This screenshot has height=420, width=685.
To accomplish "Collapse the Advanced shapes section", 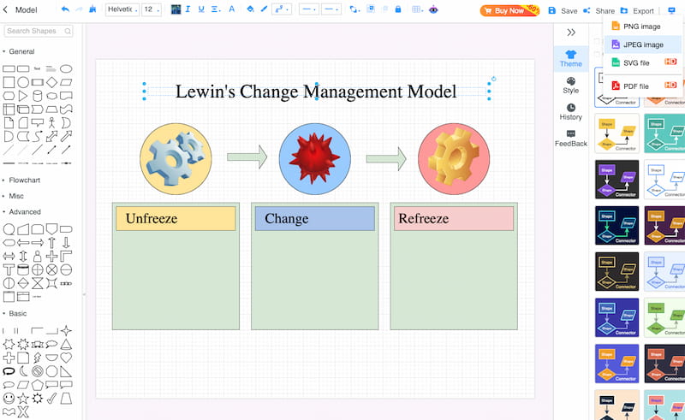I will 22,212.
